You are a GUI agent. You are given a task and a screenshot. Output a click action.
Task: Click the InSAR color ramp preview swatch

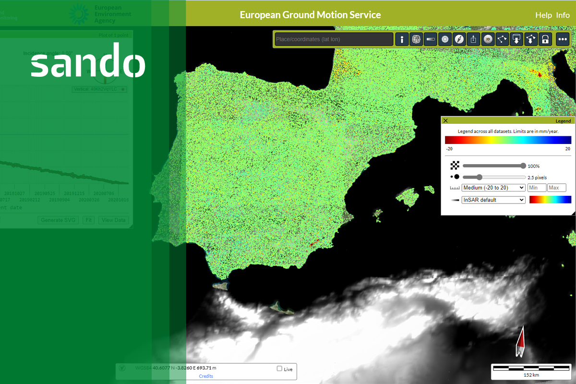coord(550,200)
